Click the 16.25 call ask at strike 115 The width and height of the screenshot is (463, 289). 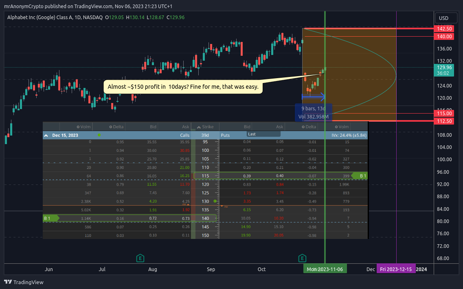(x=184, y=176)
